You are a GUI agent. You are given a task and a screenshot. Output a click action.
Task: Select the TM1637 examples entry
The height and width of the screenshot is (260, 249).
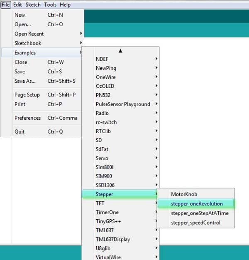coord(121,230)
